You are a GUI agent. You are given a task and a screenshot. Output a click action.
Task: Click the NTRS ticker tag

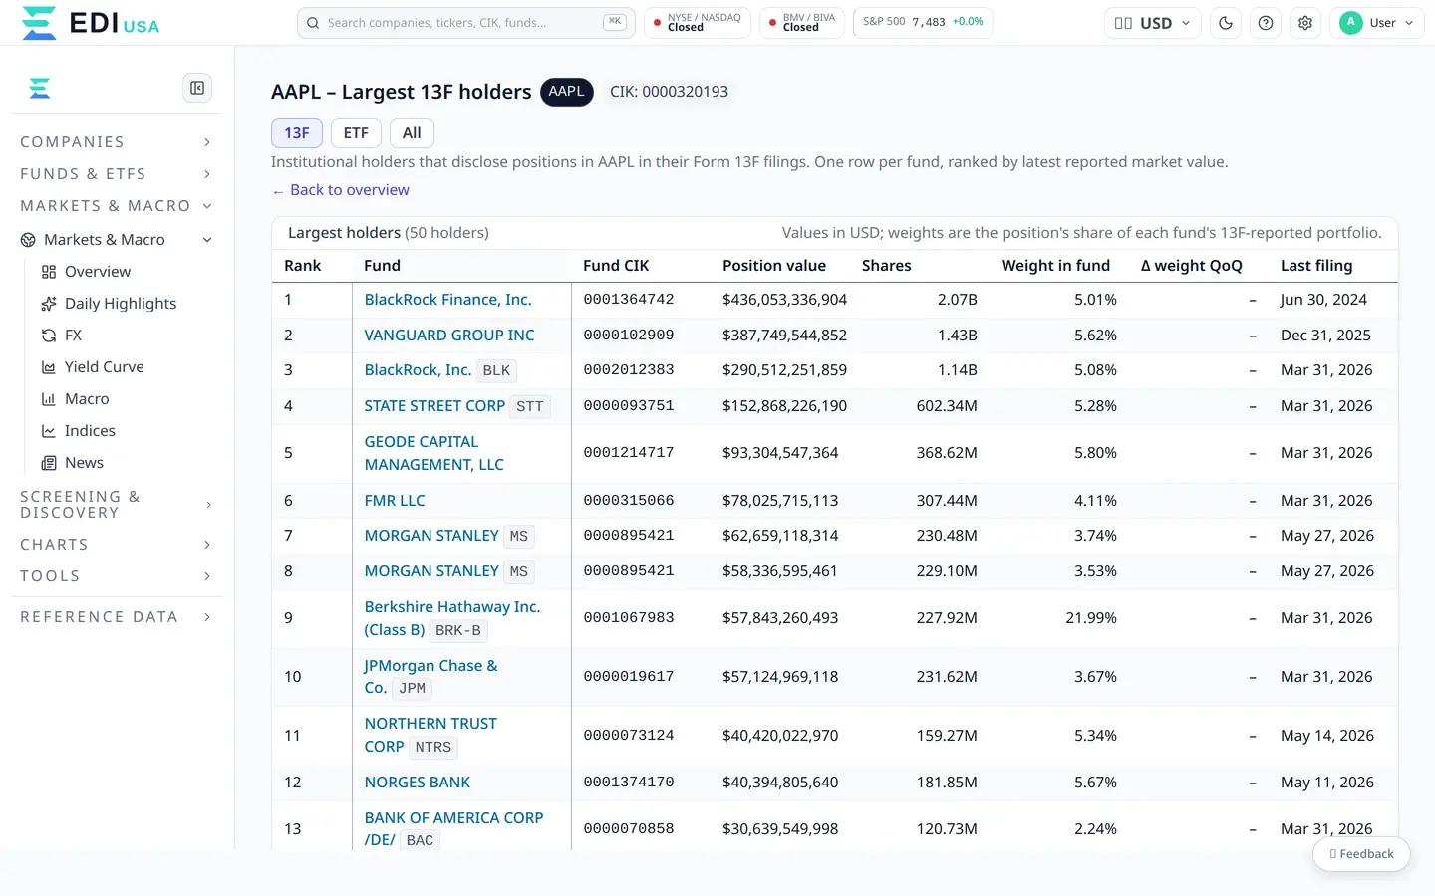tap(433, 747)
